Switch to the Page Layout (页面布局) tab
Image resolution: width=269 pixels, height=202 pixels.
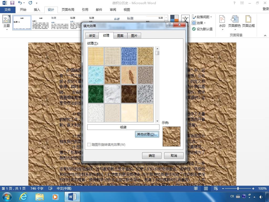pyautogui.click(x=68, y=10)
